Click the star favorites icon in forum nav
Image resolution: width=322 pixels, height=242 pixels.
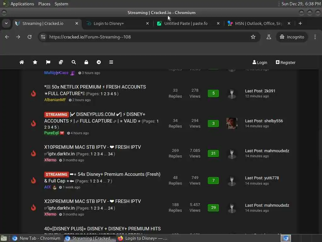click(35, 62)
